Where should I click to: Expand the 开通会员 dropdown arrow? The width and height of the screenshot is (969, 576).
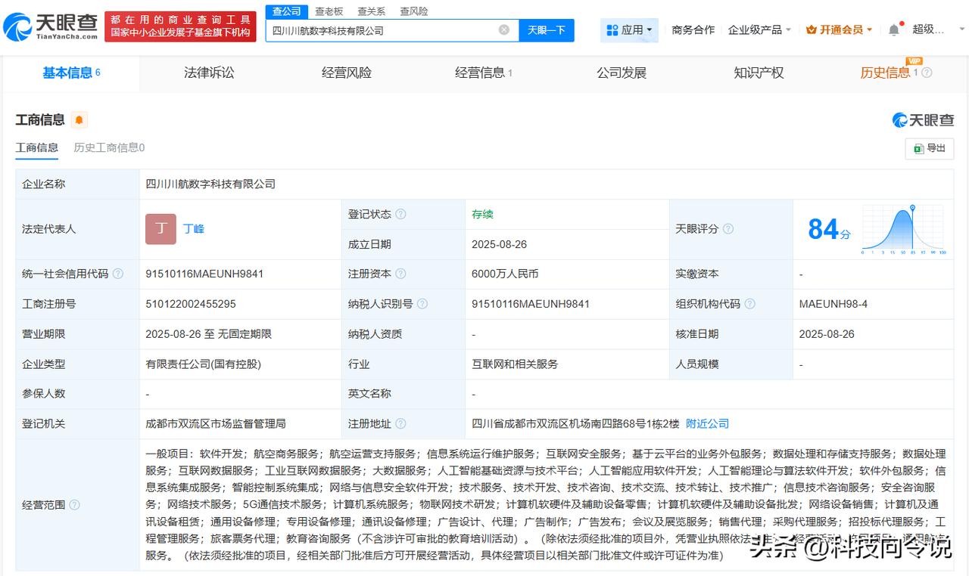click(869, 30)
